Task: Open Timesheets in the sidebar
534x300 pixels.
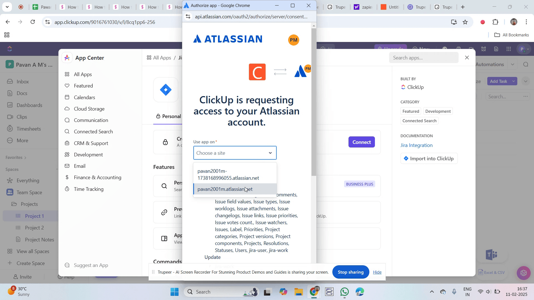Action: click(x=29, y=129)
